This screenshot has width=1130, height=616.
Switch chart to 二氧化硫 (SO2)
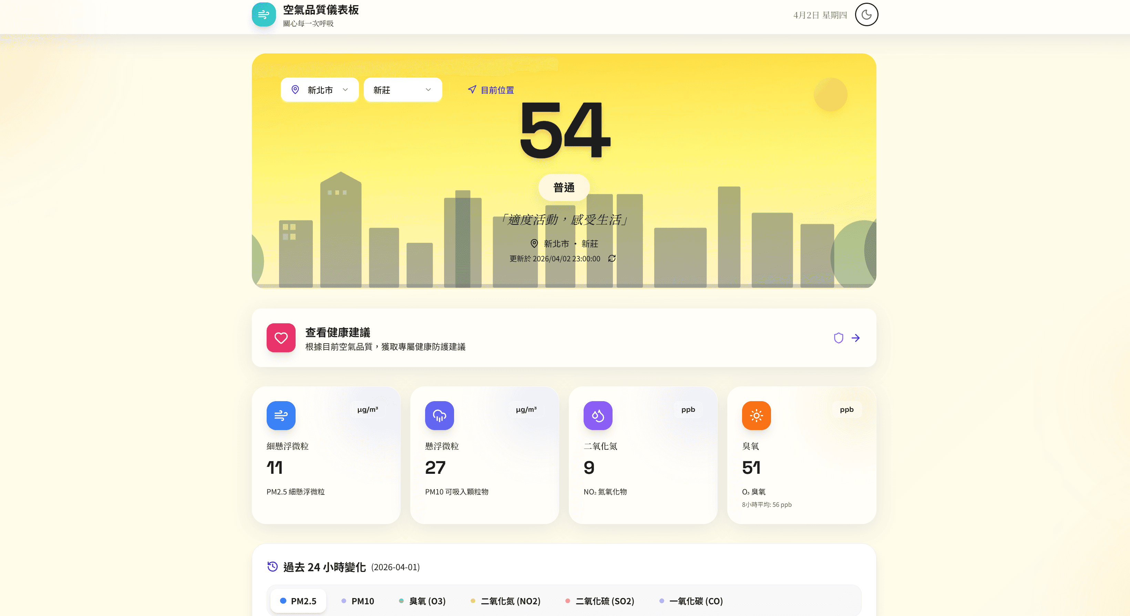pos(600,601)
